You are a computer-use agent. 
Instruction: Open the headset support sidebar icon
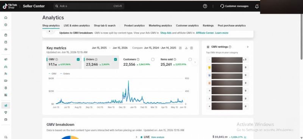pyautogui.click(x=6, y=49)
